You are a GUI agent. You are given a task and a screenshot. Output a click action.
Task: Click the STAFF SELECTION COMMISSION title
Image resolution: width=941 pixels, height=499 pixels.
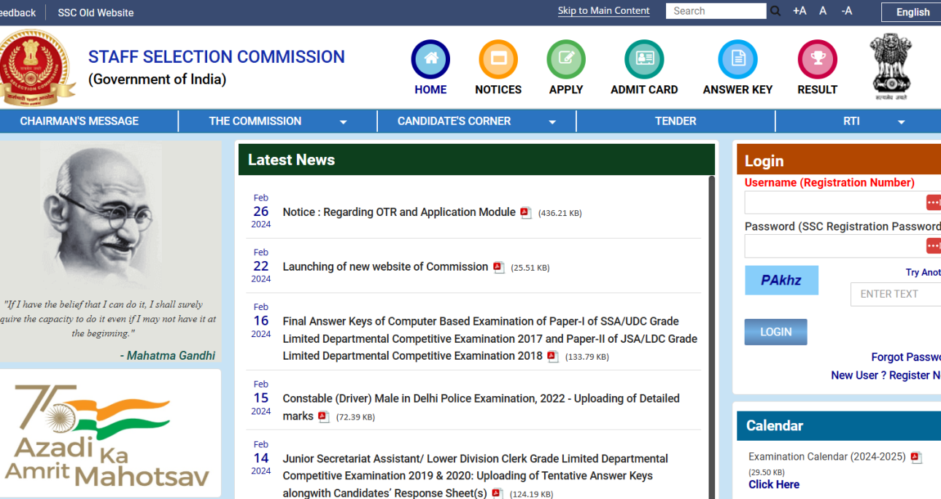(217, 57)
